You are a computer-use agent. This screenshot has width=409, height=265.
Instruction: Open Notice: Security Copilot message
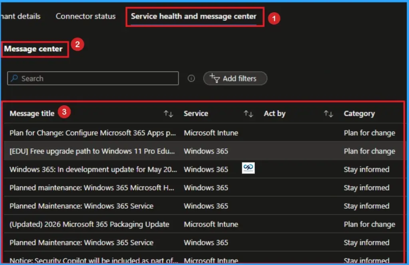[x=93, y=260]
